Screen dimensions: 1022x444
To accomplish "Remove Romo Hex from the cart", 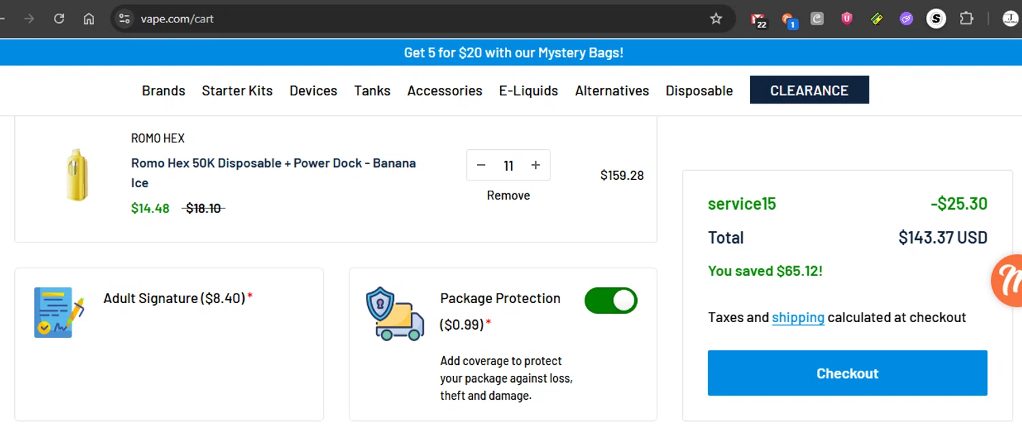I will pos(508,195).
